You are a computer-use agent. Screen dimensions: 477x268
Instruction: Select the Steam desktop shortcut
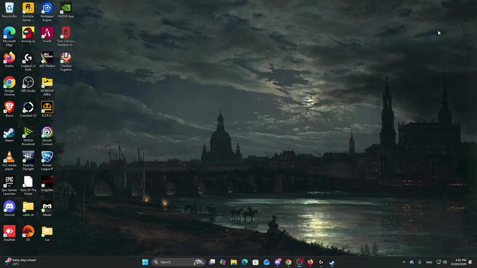(x=9, y=134)
